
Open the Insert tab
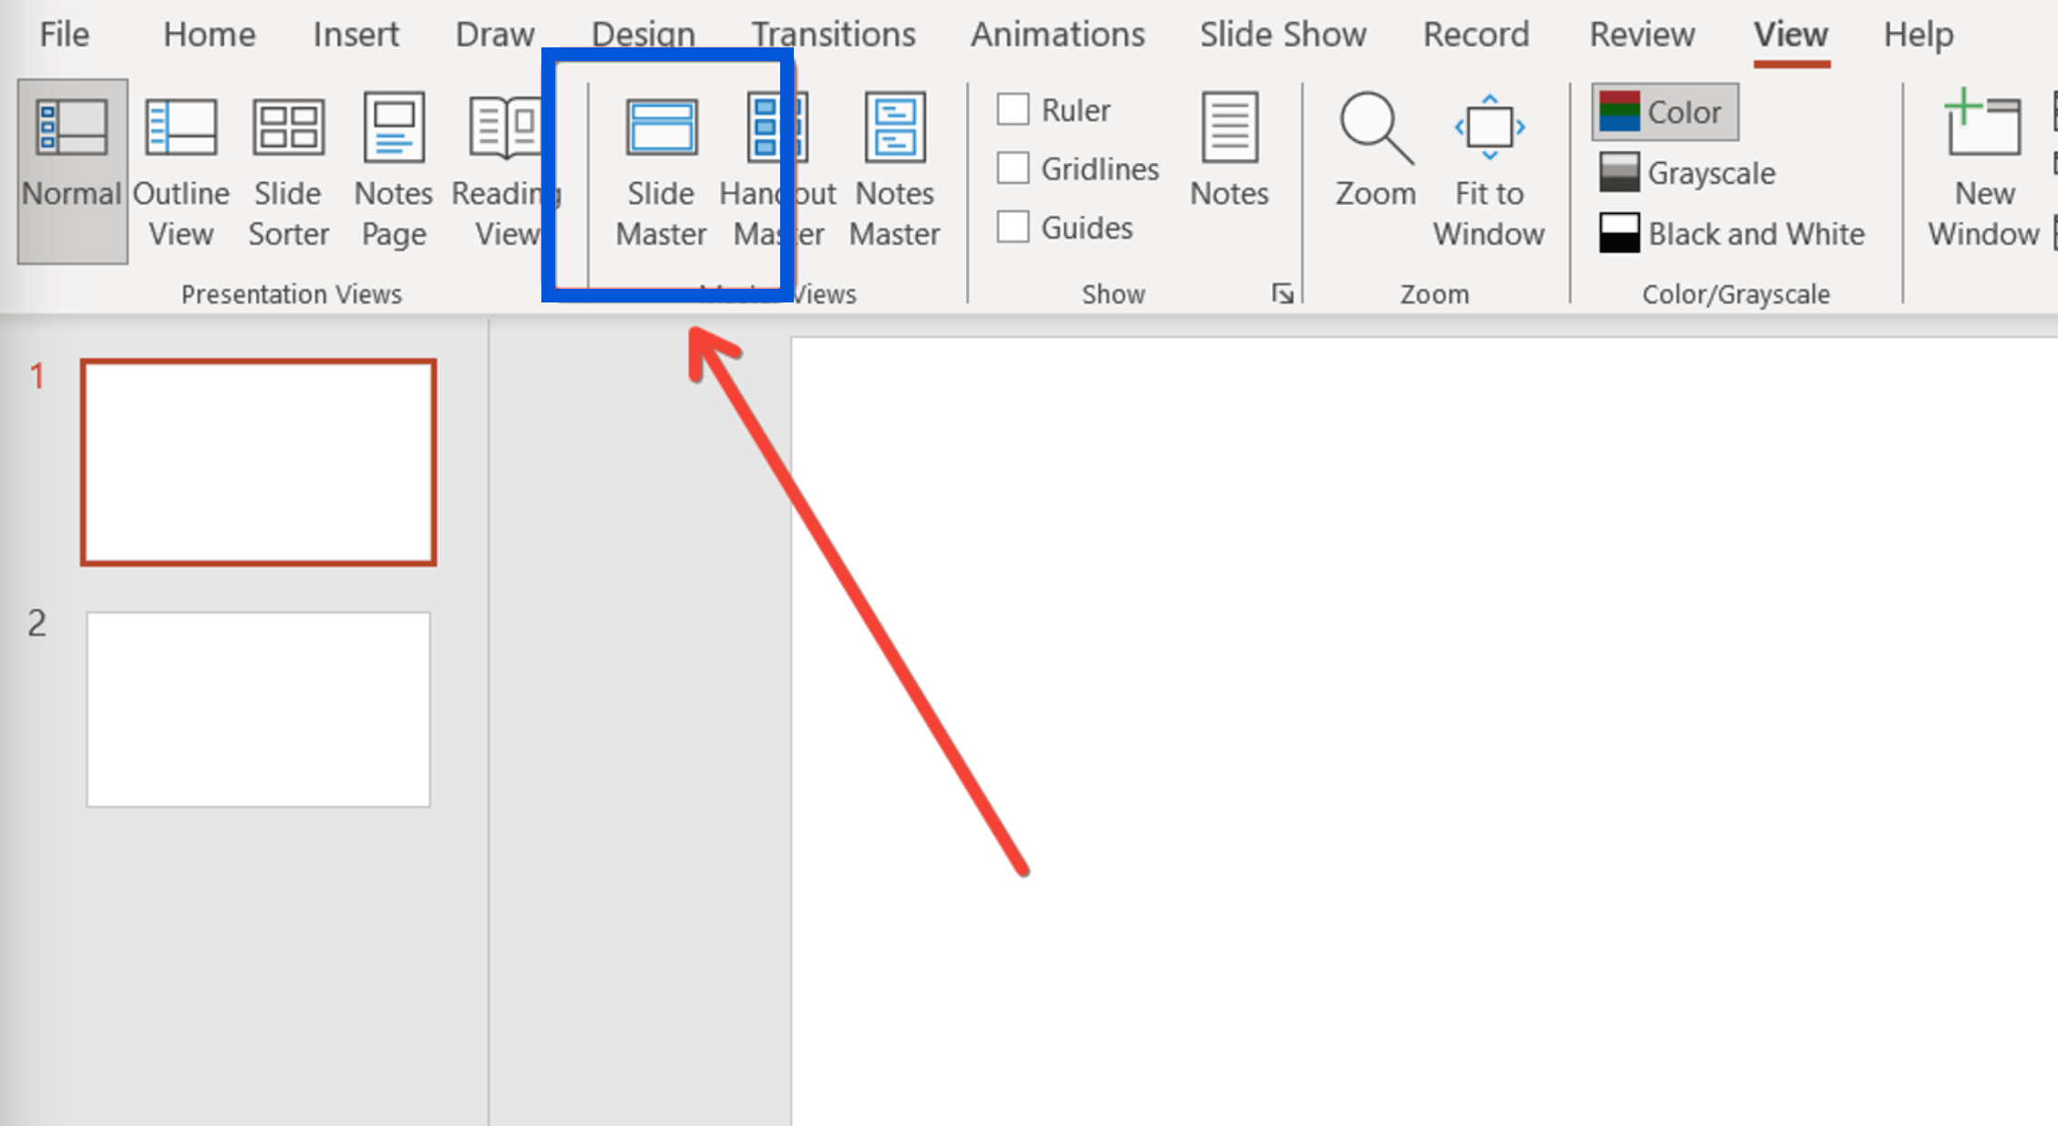click(x=356, y=35)
